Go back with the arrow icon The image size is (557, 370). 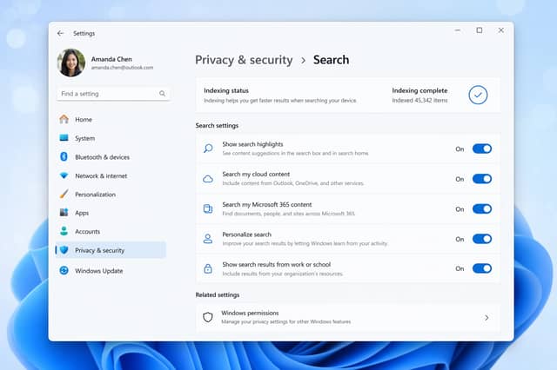(60, 33)
